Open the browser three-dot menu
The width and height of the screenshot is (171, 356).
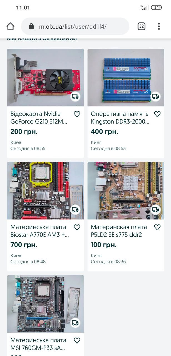(x=159, y=26)
